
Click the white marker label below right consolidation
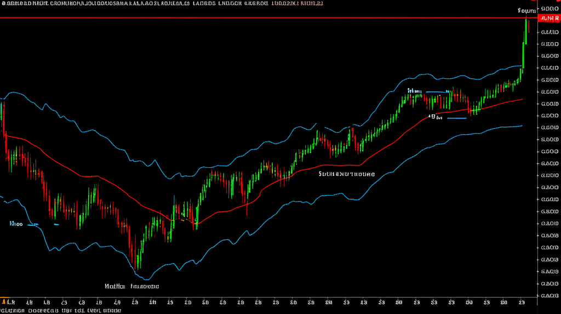click(x=435, y=116)
